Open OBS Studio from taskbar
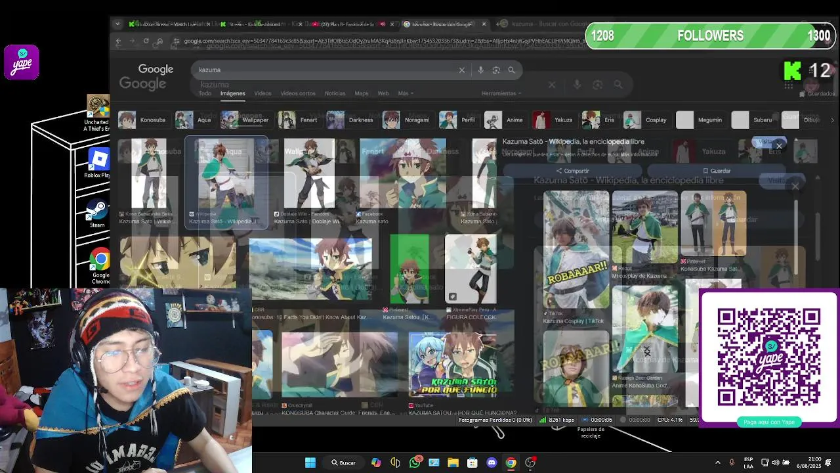 (x=530, y=462)
